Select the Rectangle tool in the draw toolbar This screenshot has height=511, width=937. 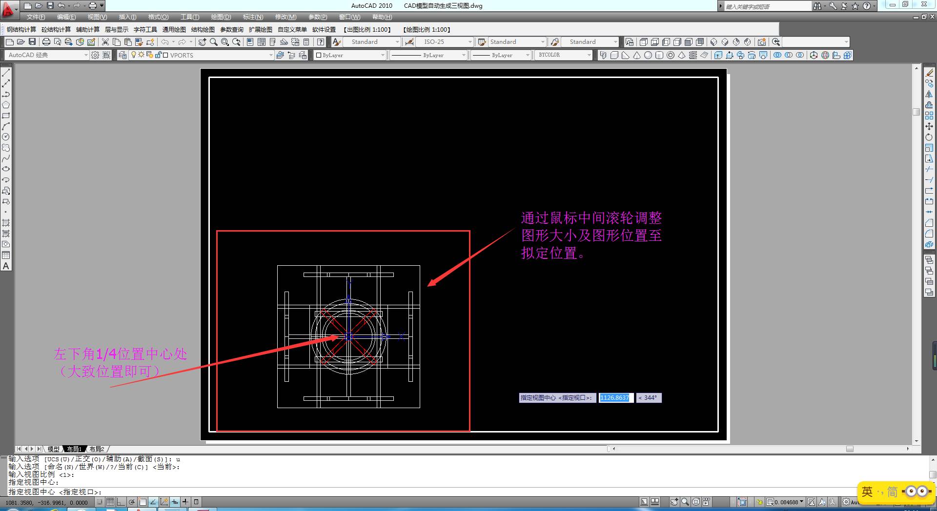click(6, 116)
